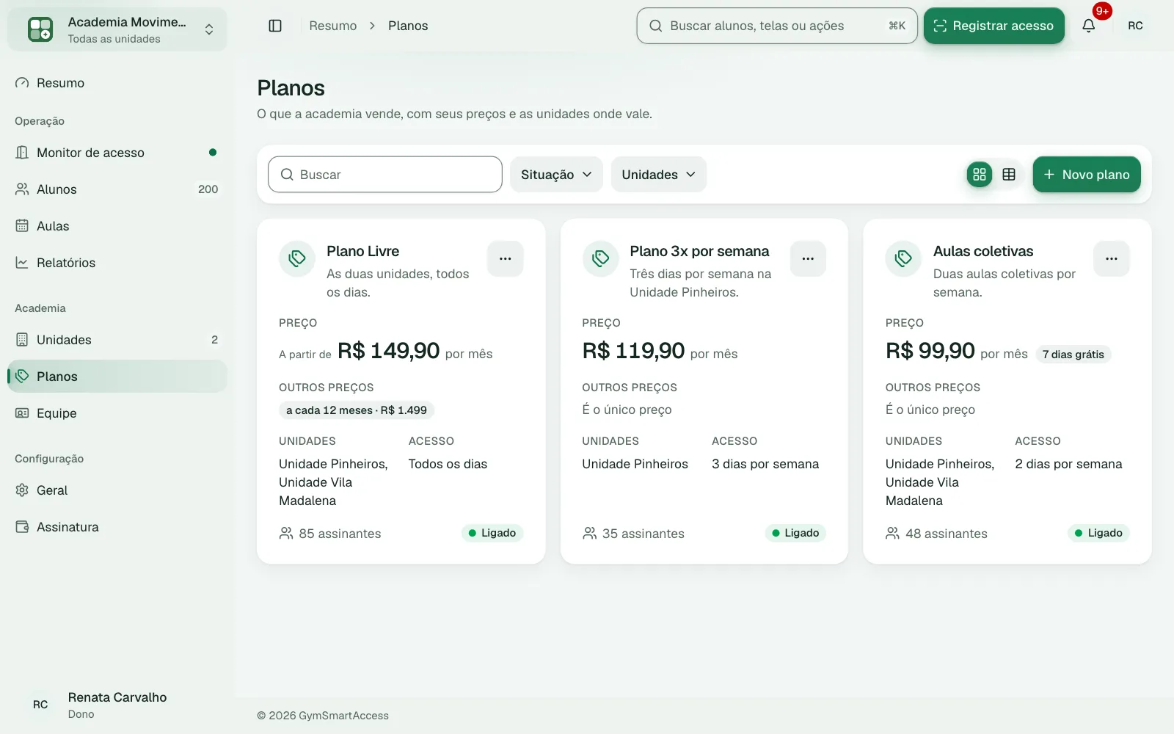Click the Ligado status on Plano Livre
Image resolution: width=1174 pixels, height=734 pixels.
click(492, 533)
